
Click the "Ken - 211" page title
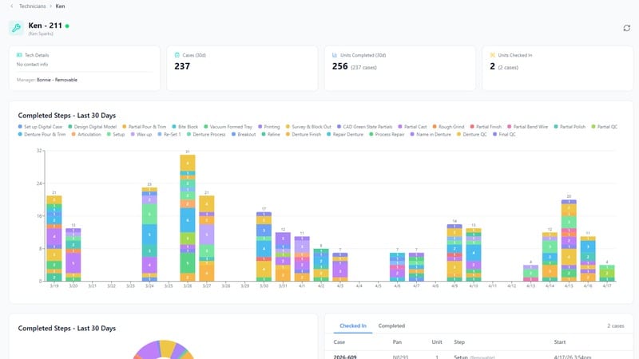(46, 26)
